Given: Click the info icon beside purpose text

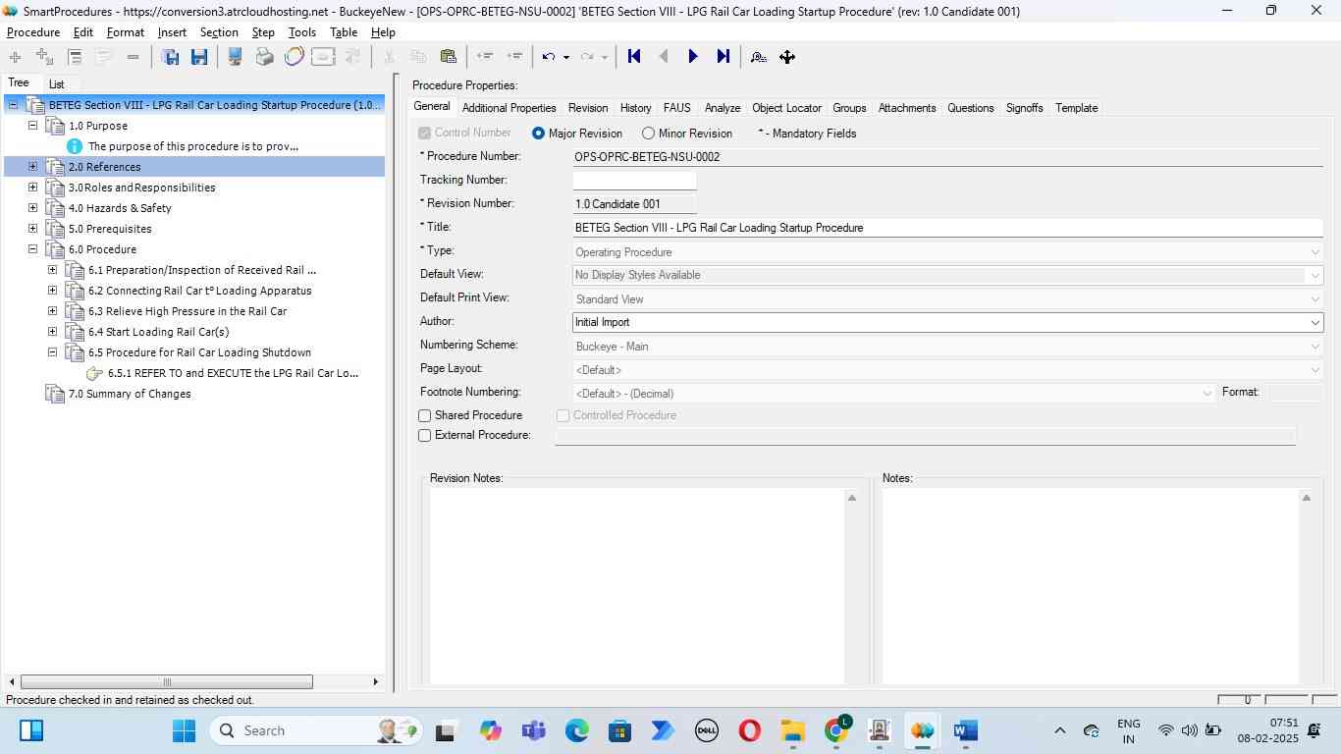Looking at the screenshot, I should pyautogui.click(x=75, y=146).
